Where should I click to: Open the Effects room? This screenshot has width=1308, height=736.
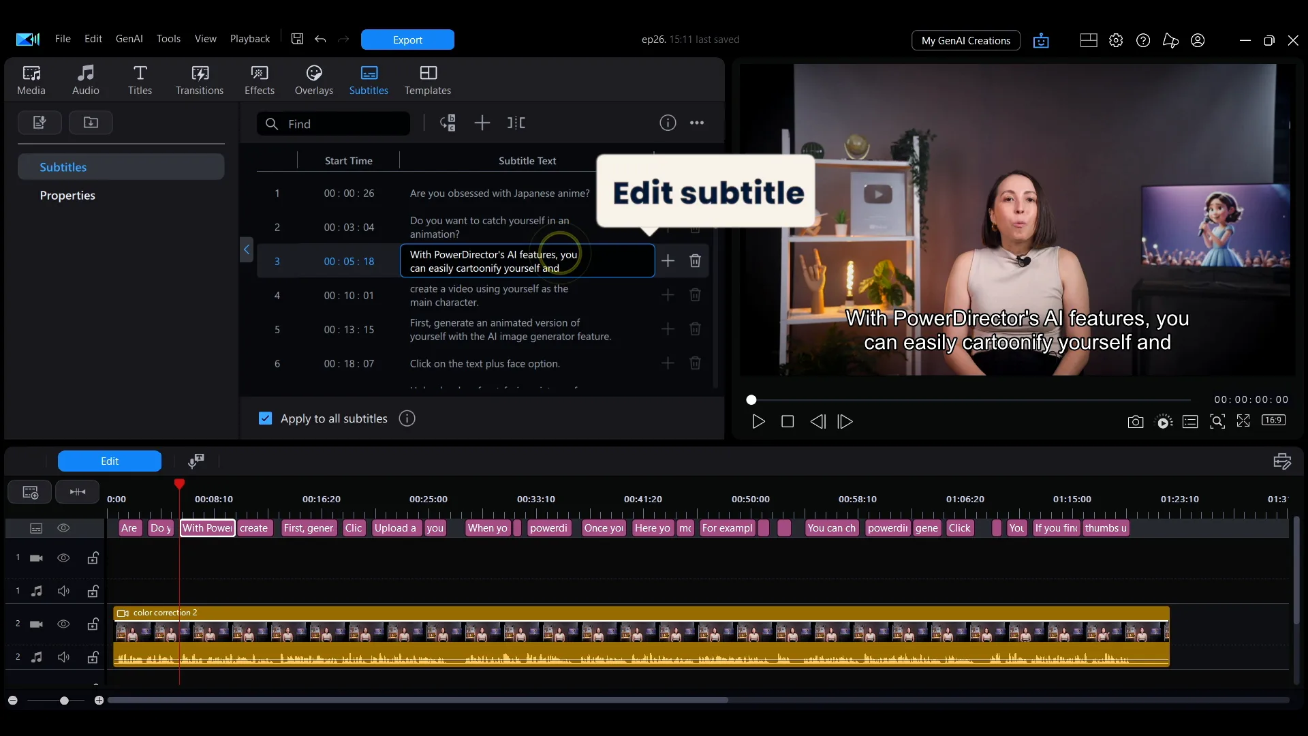point(260,80)
